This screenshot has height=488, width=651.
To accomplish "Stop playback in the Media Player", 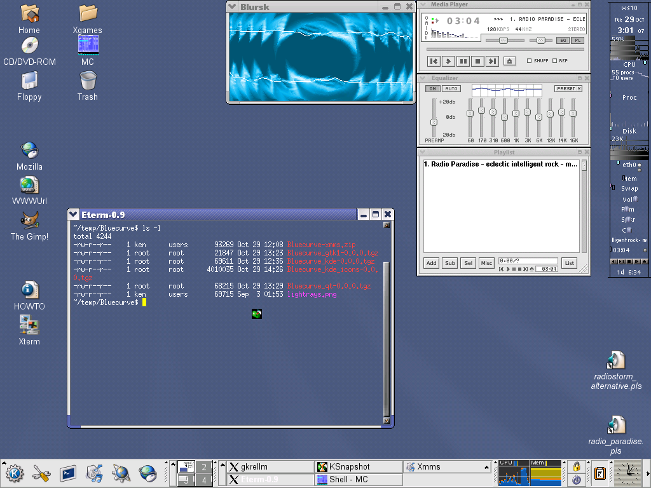I will pos(477,62).
